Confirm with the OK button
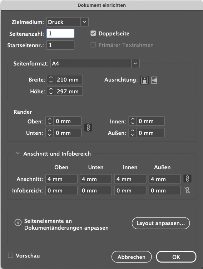Image resolution: width=203 pixels, height=269 pixels. click(x=176, y=257)
